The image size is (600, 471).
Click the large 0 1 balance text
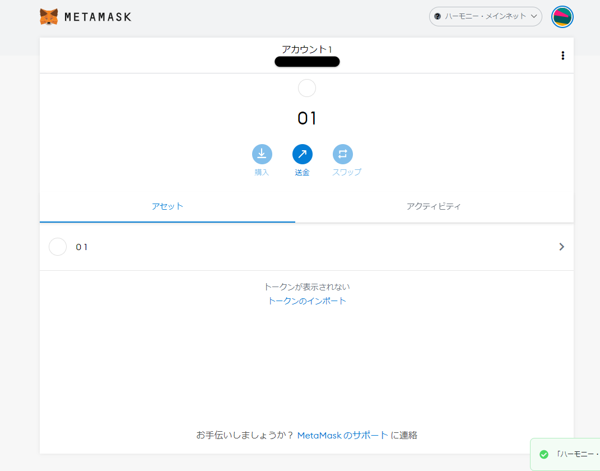[x=307, y=118]
